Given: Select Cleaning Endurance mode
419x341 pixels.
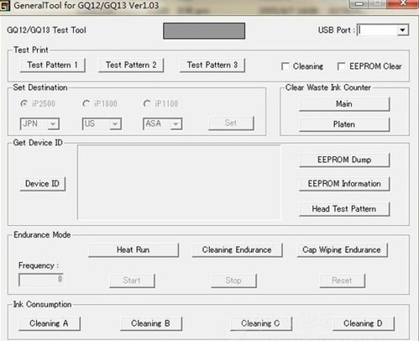Looking at the screenshot, I should point(237,249).
